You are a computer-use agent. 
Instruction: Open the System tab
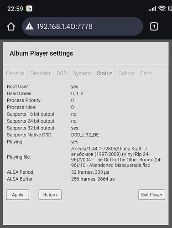pyautogui.click(x=82, y=73)
